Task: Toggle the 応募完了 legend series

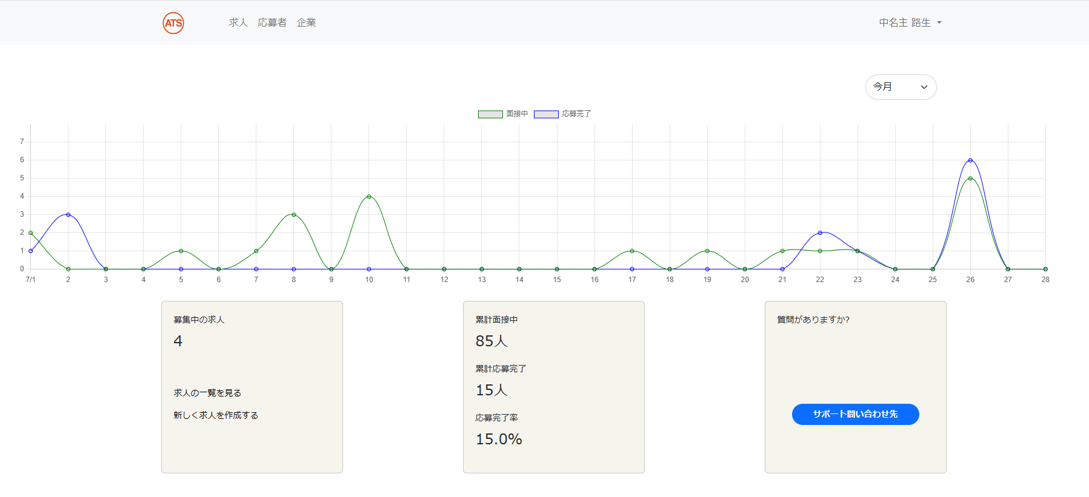Action: [x=576, y=114]
